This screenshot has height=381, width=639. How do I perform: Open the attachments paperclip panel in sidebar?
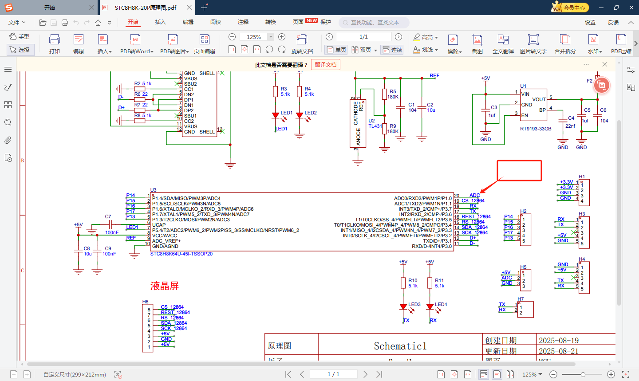(8, 140)
